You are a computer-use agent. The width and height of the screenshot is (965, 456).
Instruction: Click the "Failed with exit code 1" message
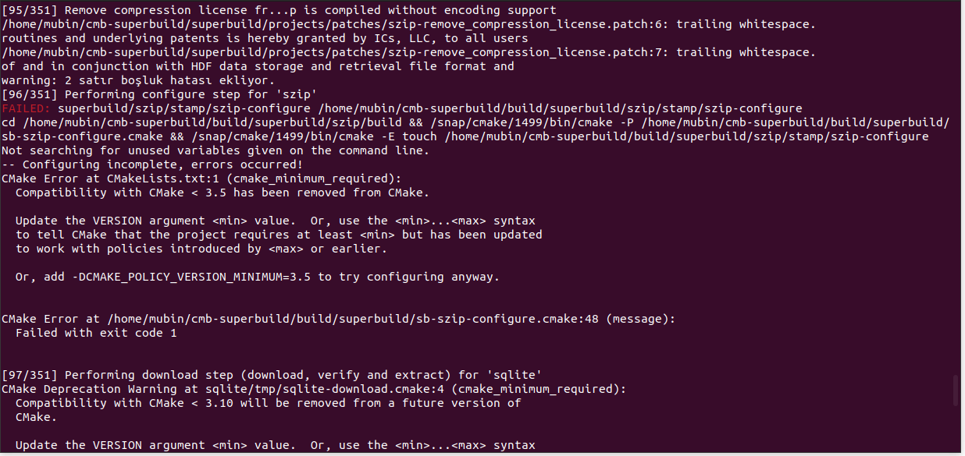pyautogui.click(x=96, y=333)
